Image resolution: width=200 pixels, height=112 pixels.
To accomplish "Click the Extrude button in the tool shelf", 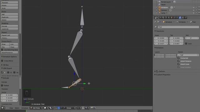I will (9, 26).
